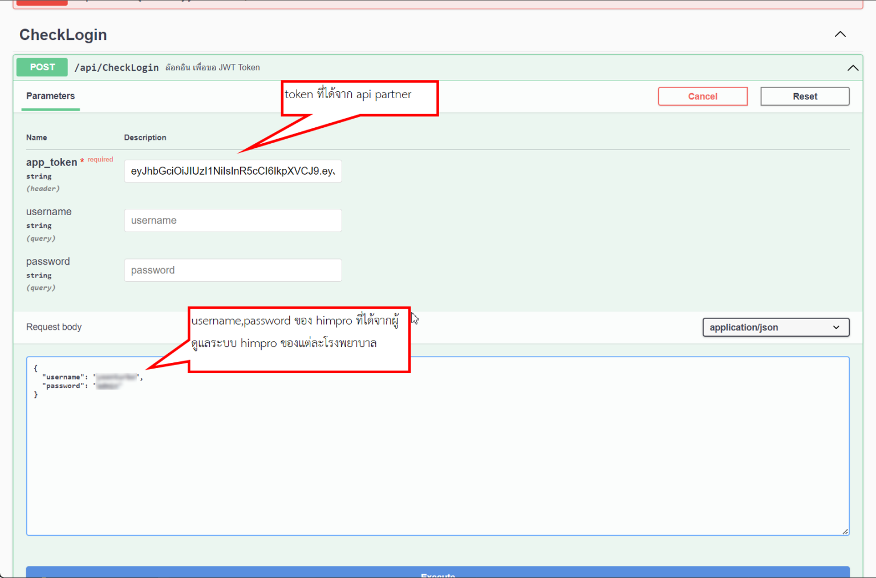Collapse the CheckLogin section header chevron

pyautogui.click(x=840, y=34)
